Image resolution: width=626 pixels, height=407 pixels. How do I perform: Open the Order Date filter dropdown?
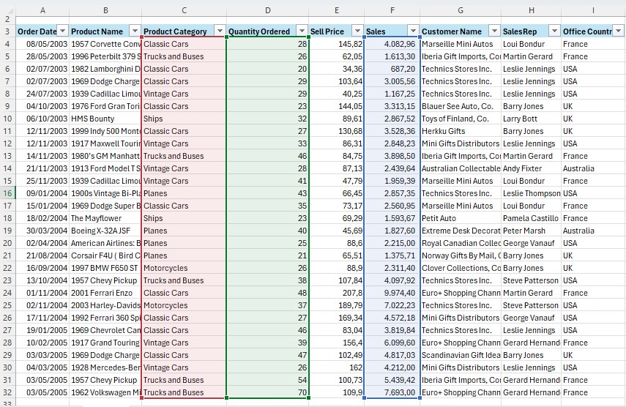point(62,31)
